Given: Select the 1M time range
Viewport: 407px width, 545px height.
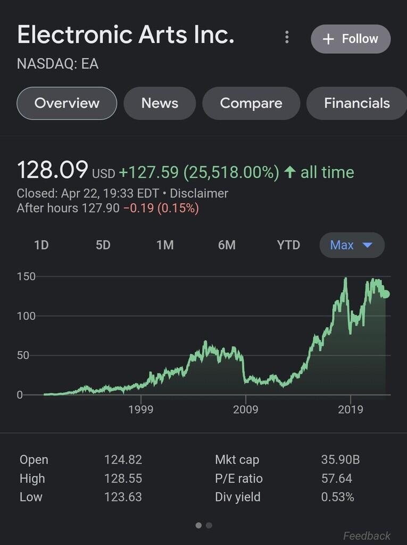Looking at the screenshot, I should click(x=165, y=245).
